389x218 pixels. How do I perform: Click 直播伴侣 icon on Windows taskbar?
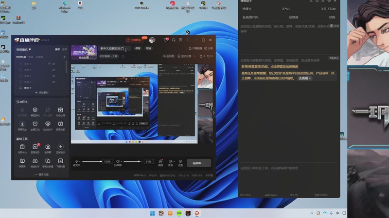tap(197, 213)
